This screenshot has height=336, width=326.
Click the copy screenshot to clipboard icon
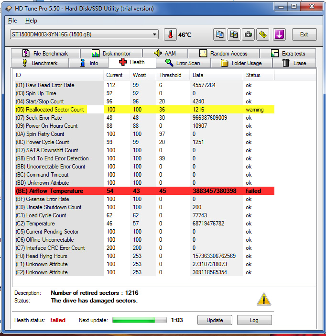(234, 34)
